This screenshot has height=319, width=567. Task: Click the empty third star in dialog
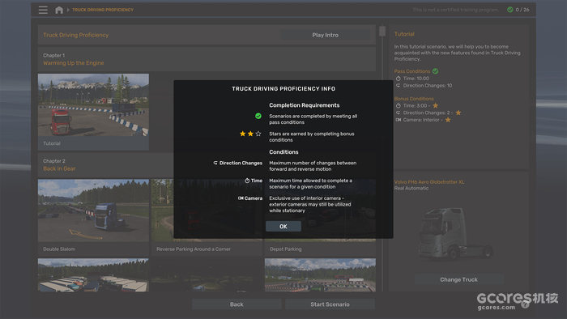pos(258,134)
